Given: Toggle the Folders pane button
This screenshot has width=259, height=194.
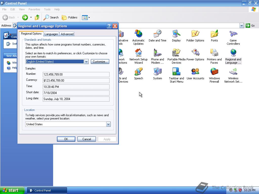Looking at the screenshot, I should tap(69, 17).
